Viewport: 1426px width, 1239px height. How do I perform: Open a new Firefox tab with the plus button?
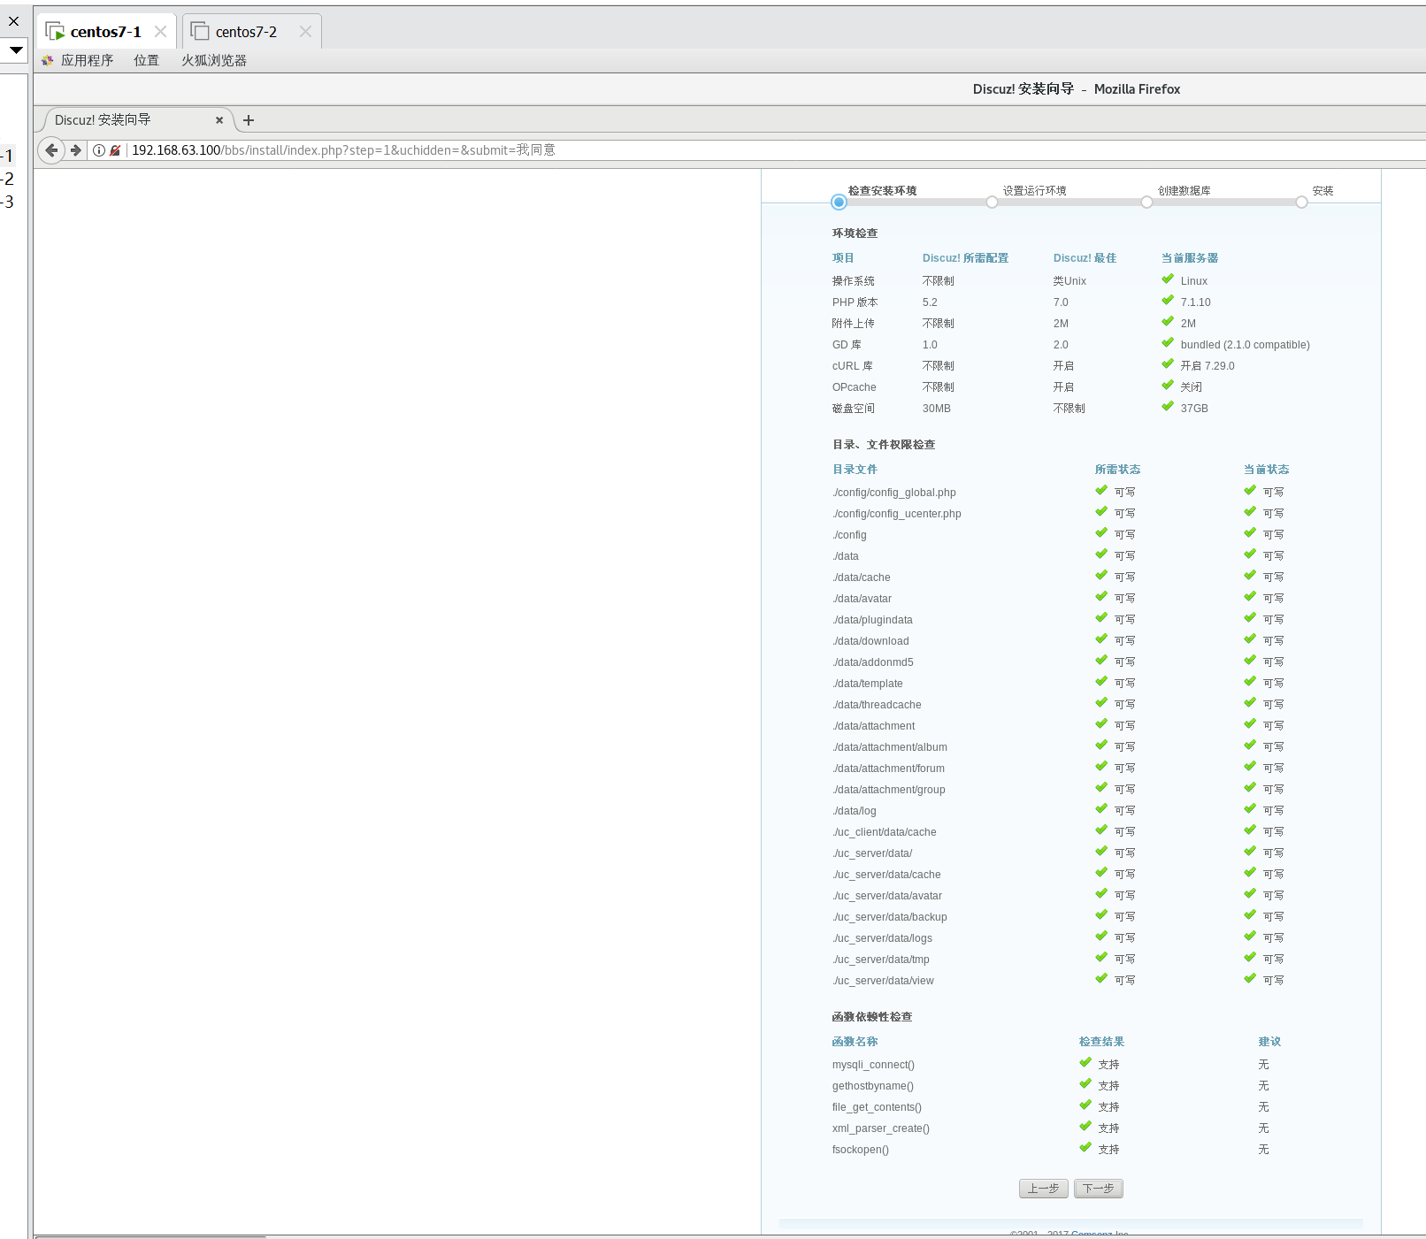point(249,120)
